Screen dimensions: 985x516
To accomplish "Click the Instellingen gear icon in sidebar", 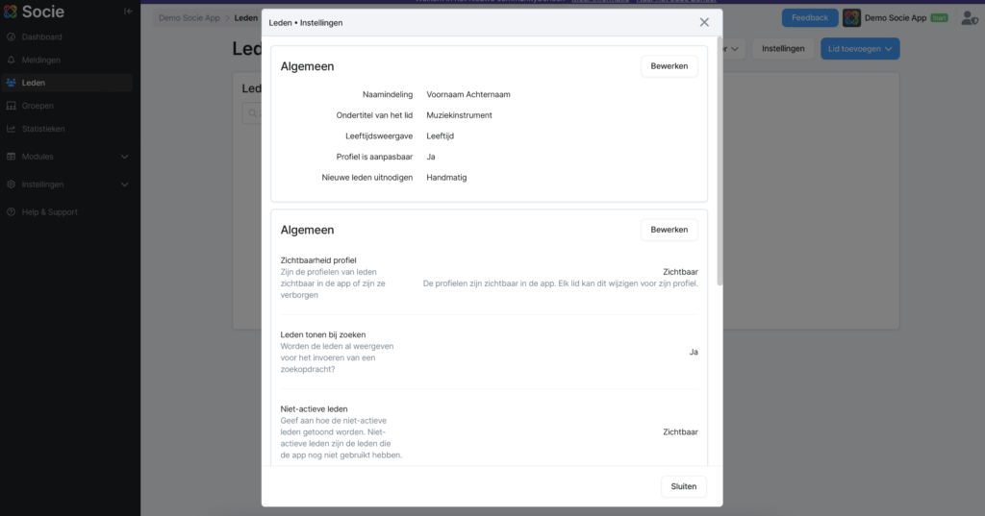I will [11, 184].
